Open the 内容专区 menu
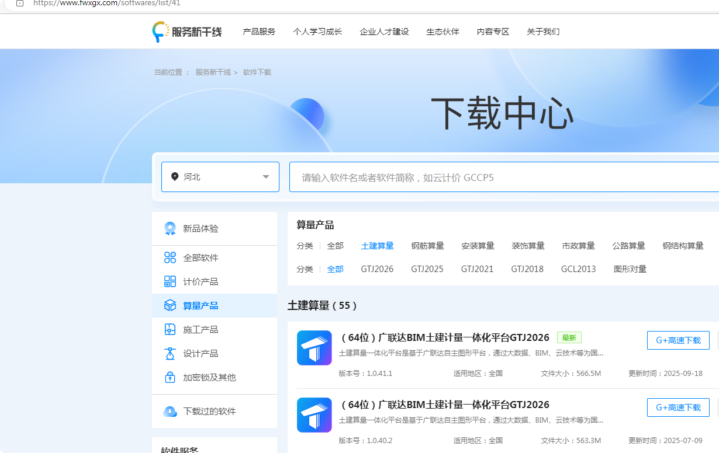 pyautogui.click(x=493, y=32)
